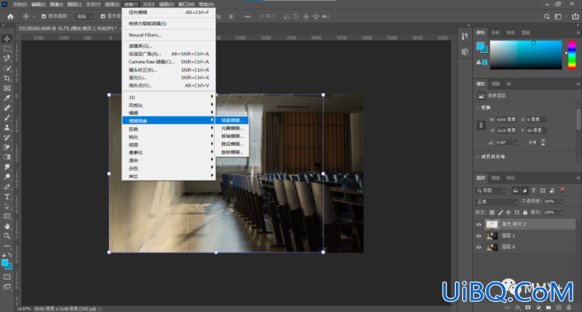
Task: Click the delete layer trash icon
Action: pyautogui.click(x=569, y=308)
